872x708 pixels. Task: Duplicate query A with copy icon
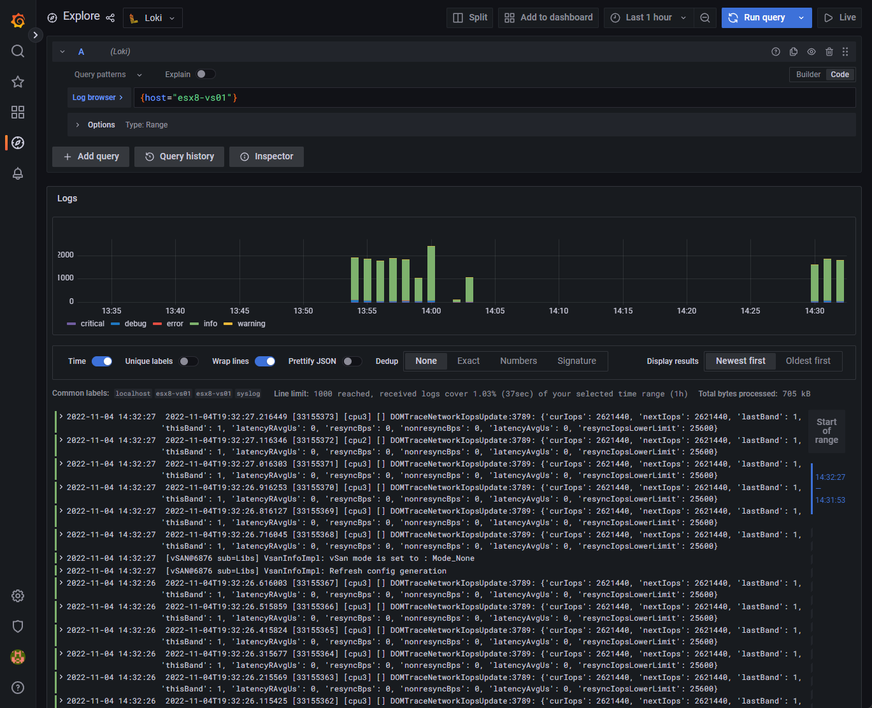click(794, 52)
